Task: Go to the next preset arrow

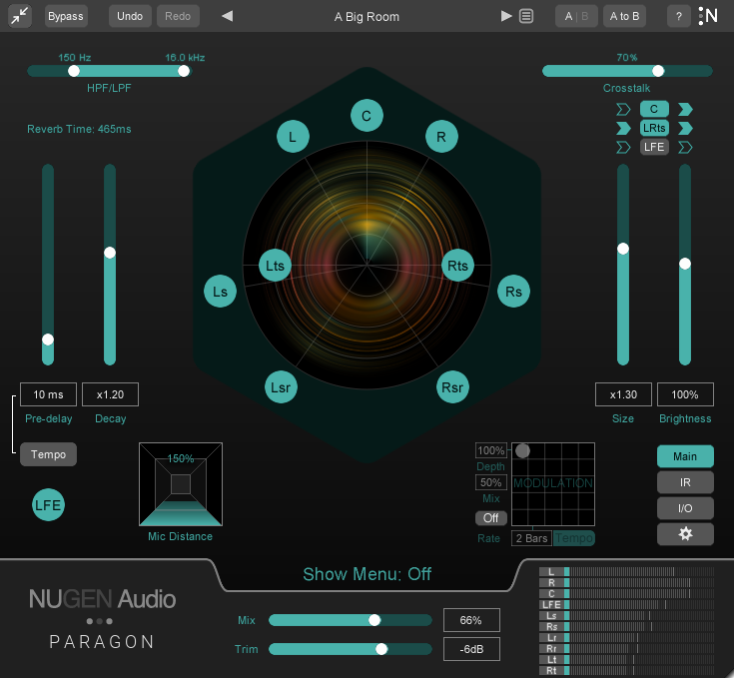Action: [506, 16]
